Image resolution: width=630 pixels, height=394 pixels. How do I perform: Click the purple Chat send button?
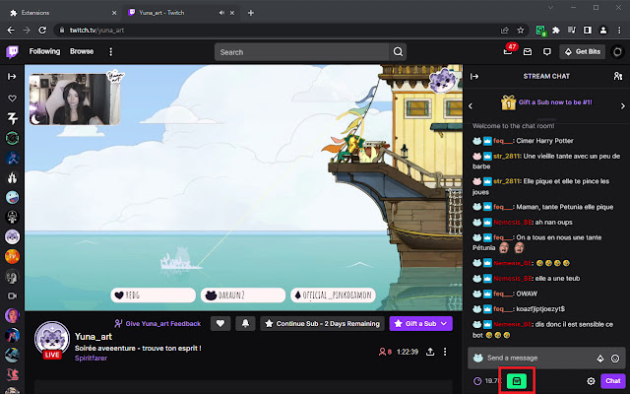point(613,381)
